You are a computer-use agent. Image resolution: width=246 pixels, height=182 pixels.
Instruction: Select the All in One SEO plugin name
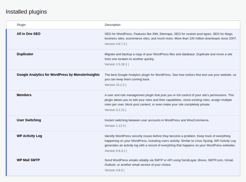(x=29, y=34)
